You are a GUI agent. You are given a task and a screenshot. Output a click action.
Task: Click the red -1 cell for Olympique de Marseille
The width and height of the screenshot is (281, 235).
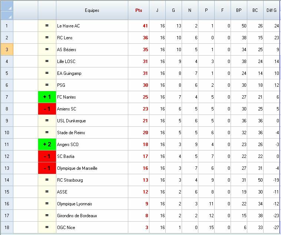click(x=47, y=168)
